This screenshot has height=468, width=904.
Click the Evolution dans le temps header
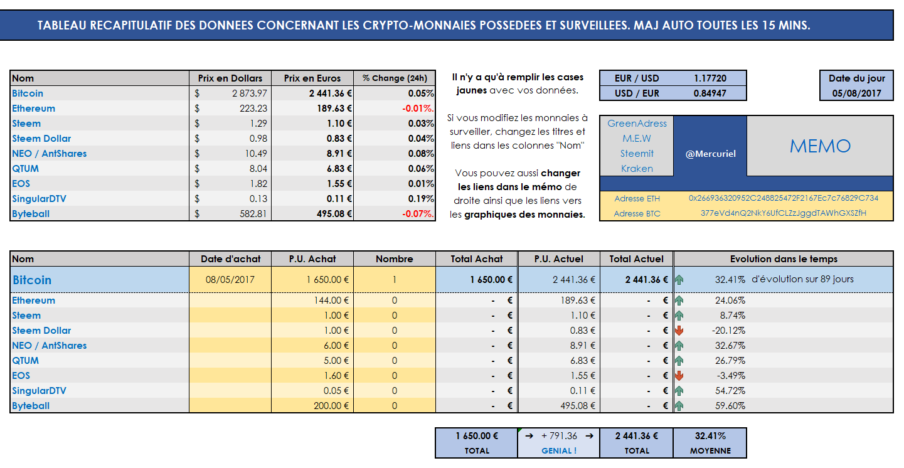(x=784, y=259)
